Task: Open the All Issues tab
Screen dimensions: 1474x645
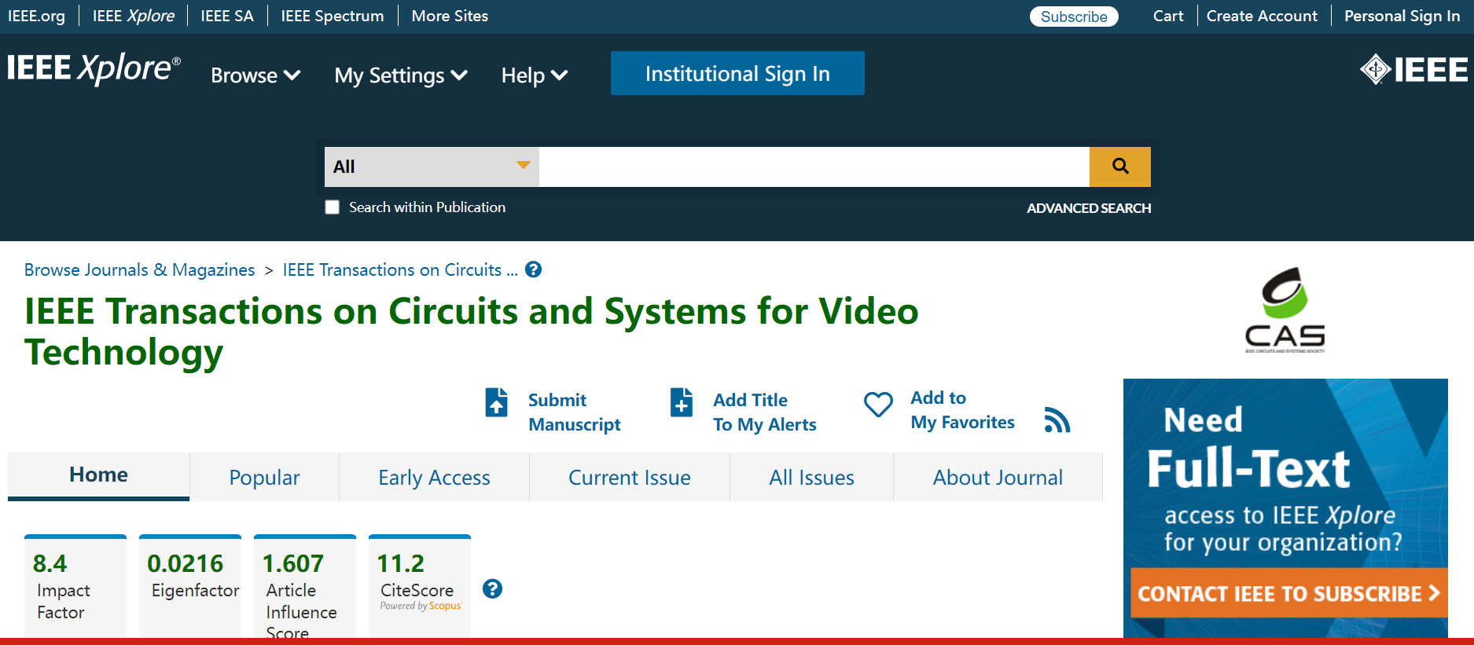Action: 811,477
